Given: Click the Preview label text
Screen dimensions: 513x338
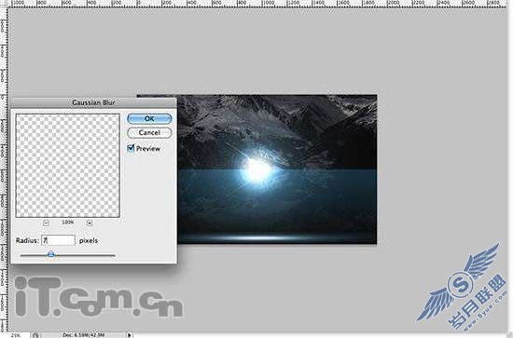Looking at the screenshot, I should click(148, 149).
